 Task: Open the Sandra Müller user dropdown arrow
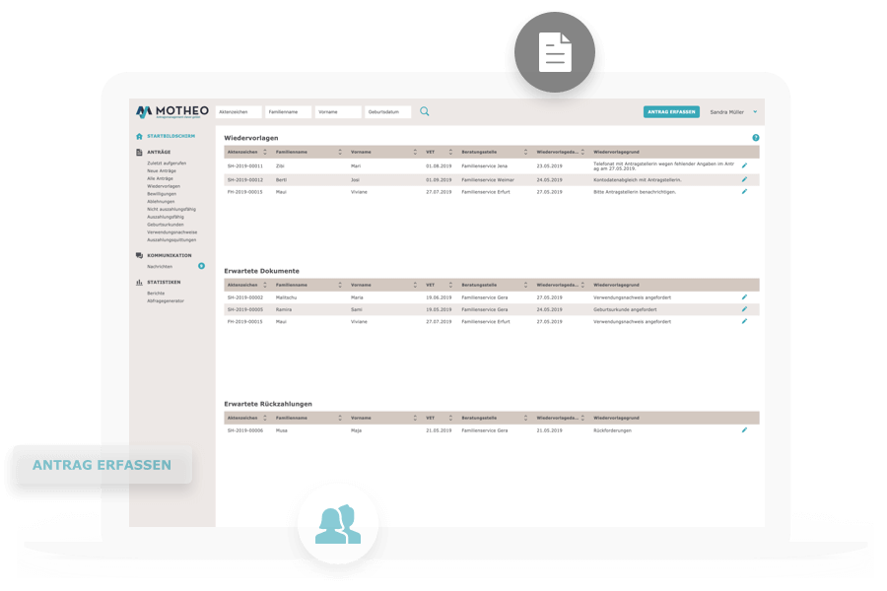(x=755, y=112)
